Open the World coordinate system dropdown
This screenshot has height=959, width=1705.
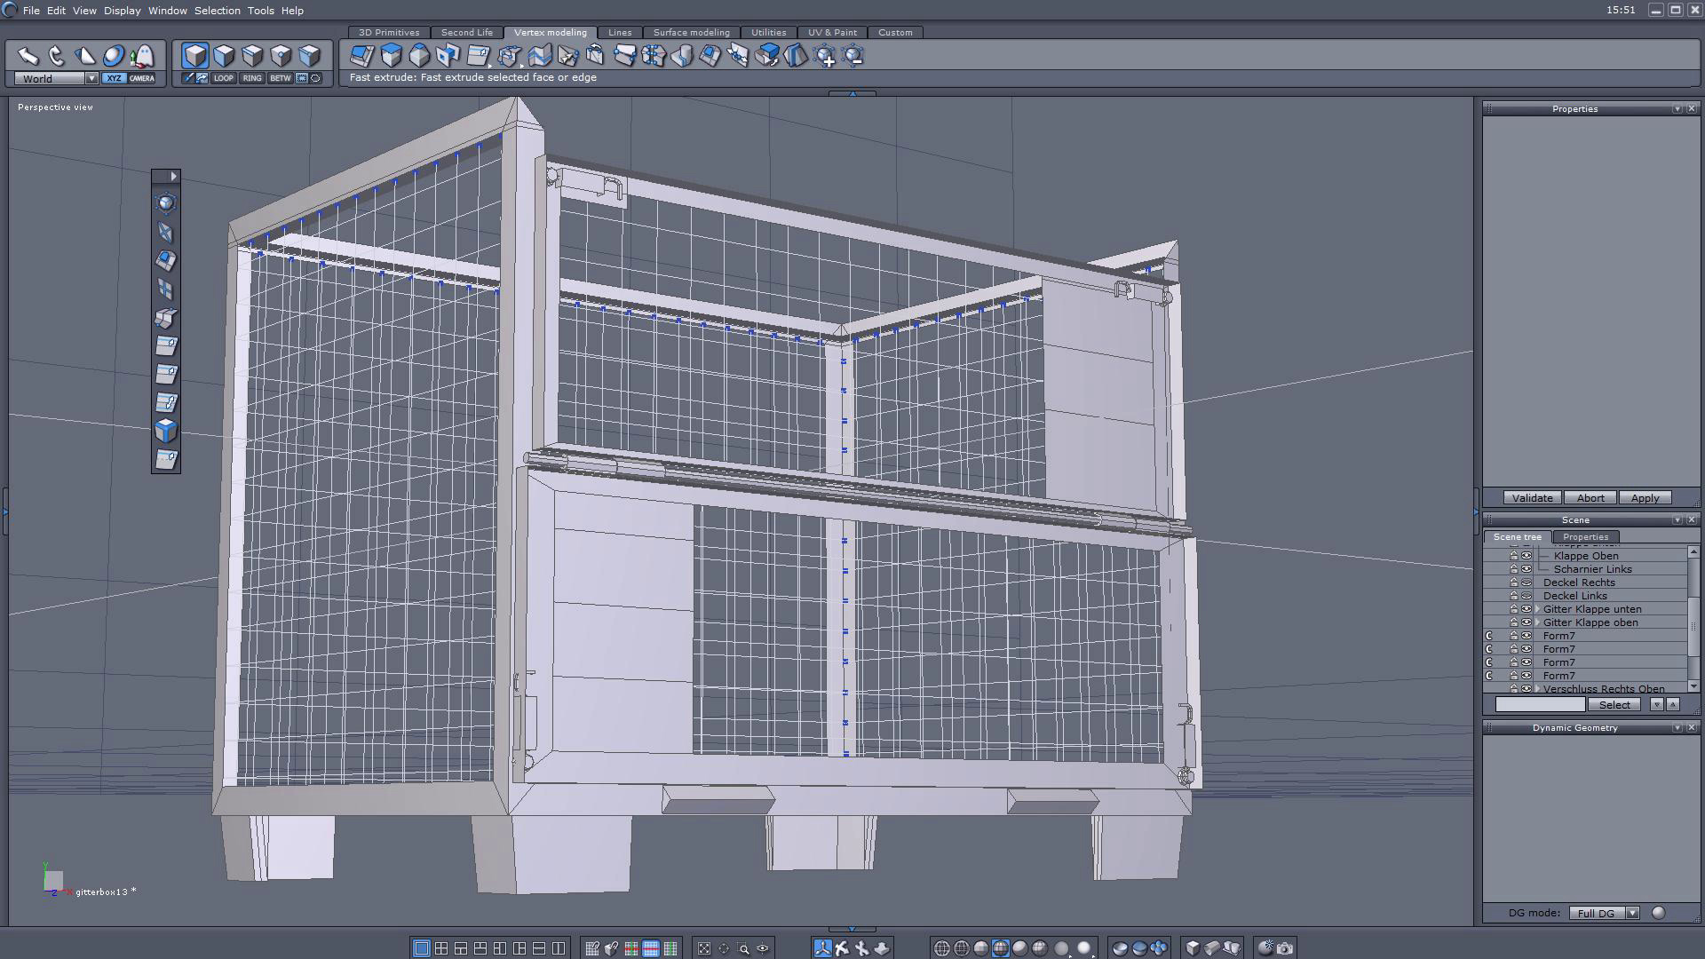coord(91,78)
